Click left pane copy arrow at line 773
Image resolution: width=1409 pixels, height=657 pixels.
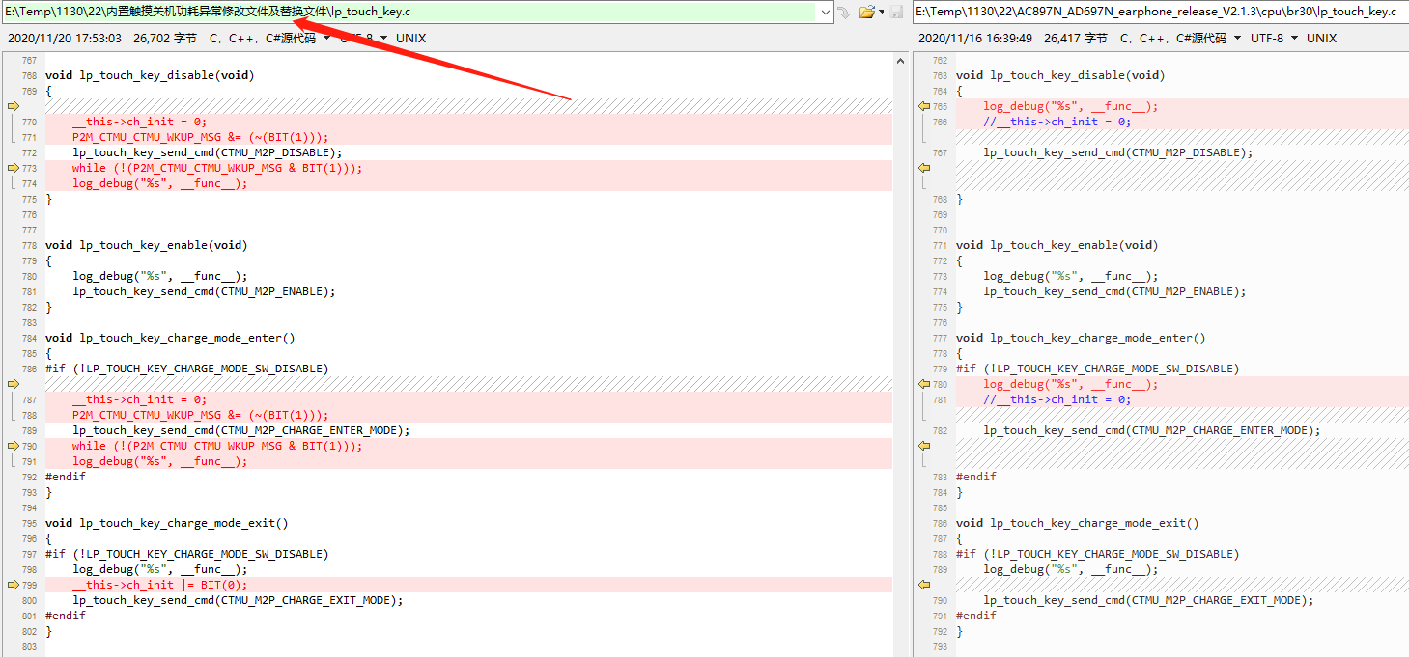click(x=13, y=168)
